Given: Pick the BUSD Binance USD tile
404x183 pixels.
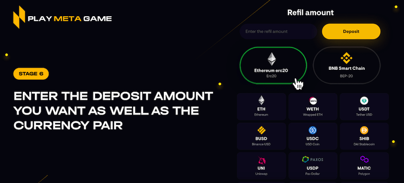Looking at the screenshot, I should [x=261, y=136].
